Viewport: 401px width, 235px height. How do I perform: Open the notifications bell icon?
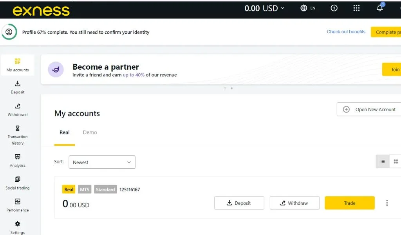[x=379, y=8]
